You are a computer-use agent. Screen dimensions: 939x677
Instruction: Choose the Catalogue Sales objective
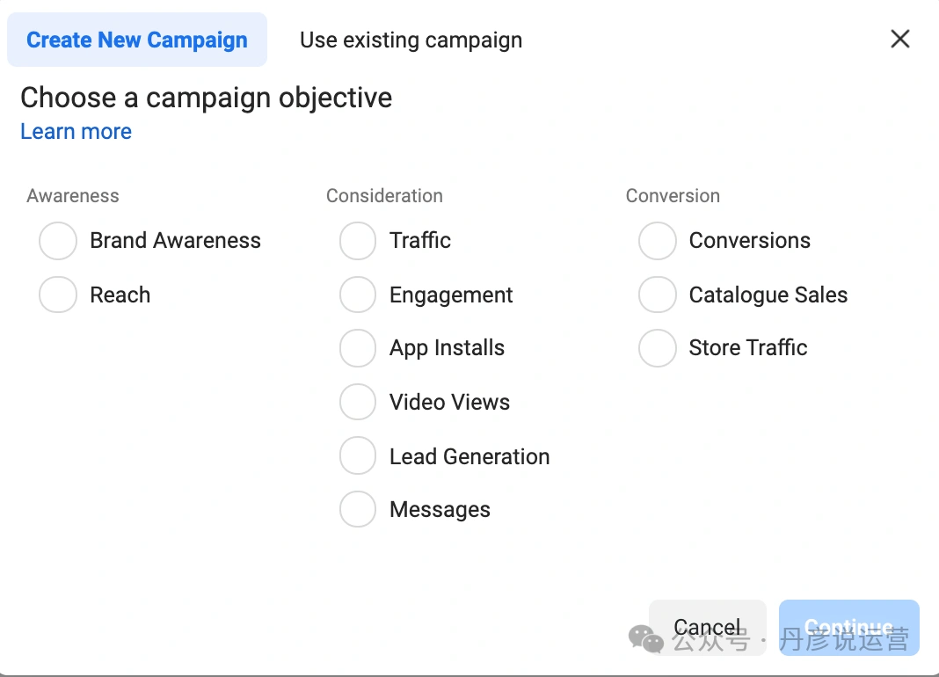pos(657,295)
